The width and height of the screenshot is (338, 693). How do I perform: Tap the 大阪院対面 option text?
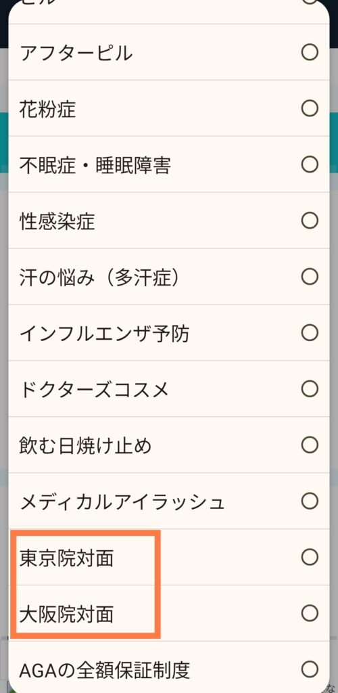pos(67,614)
